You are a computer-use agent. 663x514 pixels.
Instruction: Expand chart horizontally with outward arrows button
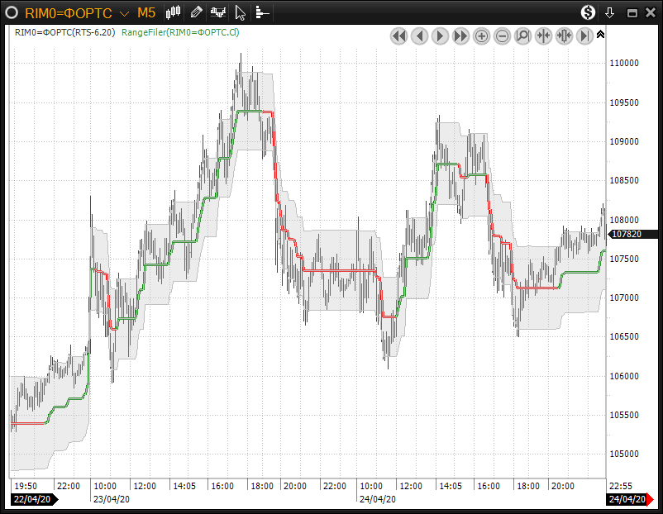(564, 36)
